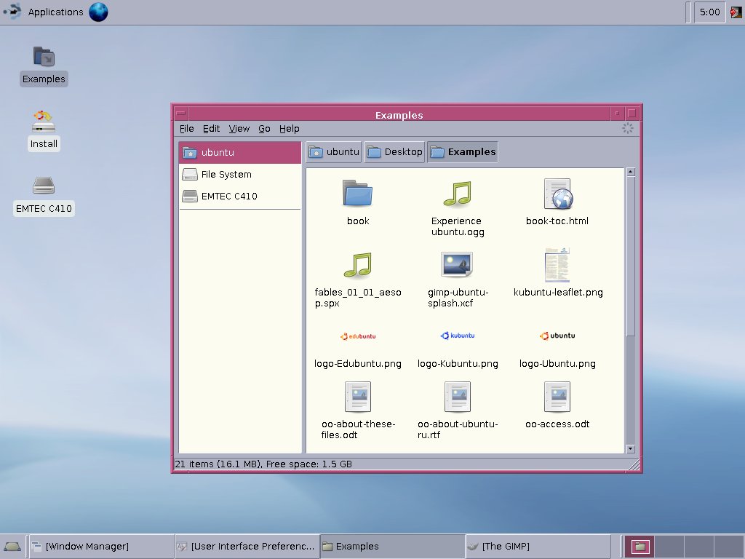Click the EMTEC C410 drive icon in sidebar
Screen dimensions: 745x559
pyautogui.click(x=190, y=197)
